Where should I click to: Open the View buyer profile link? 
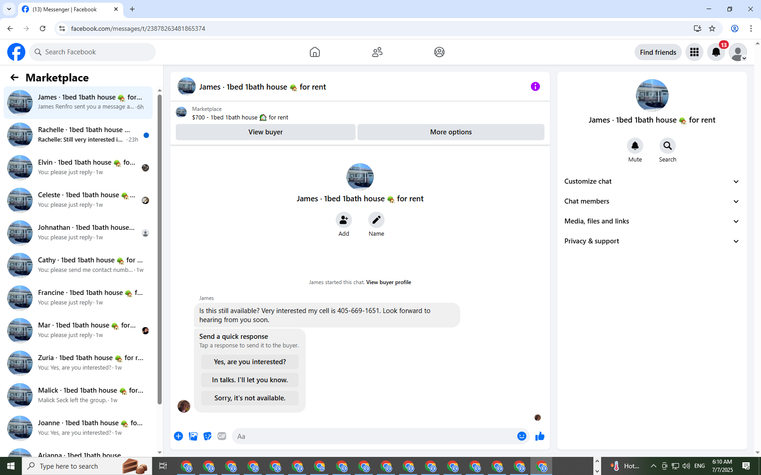[389, 282]
